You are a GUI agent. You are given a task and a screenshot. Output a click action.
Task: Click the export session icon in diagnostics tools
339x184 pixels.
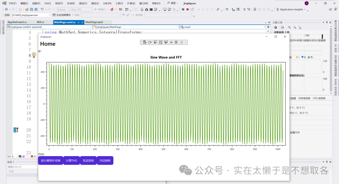[282, 27]
